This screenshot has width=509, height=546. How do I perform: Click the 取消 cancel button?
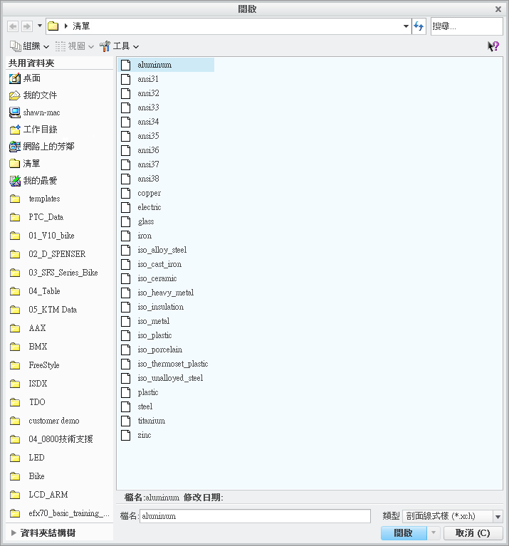[x=473, y=533]
